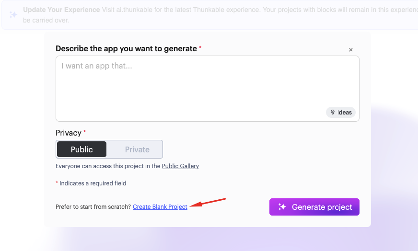Click the "Everyone can access this project" note
418x251 pixels.
coord(108,166)
